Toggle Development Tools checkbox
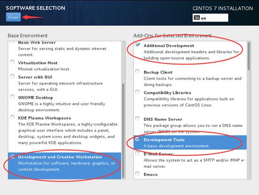Screen dimensions: 259x195 tap(137, 139)
